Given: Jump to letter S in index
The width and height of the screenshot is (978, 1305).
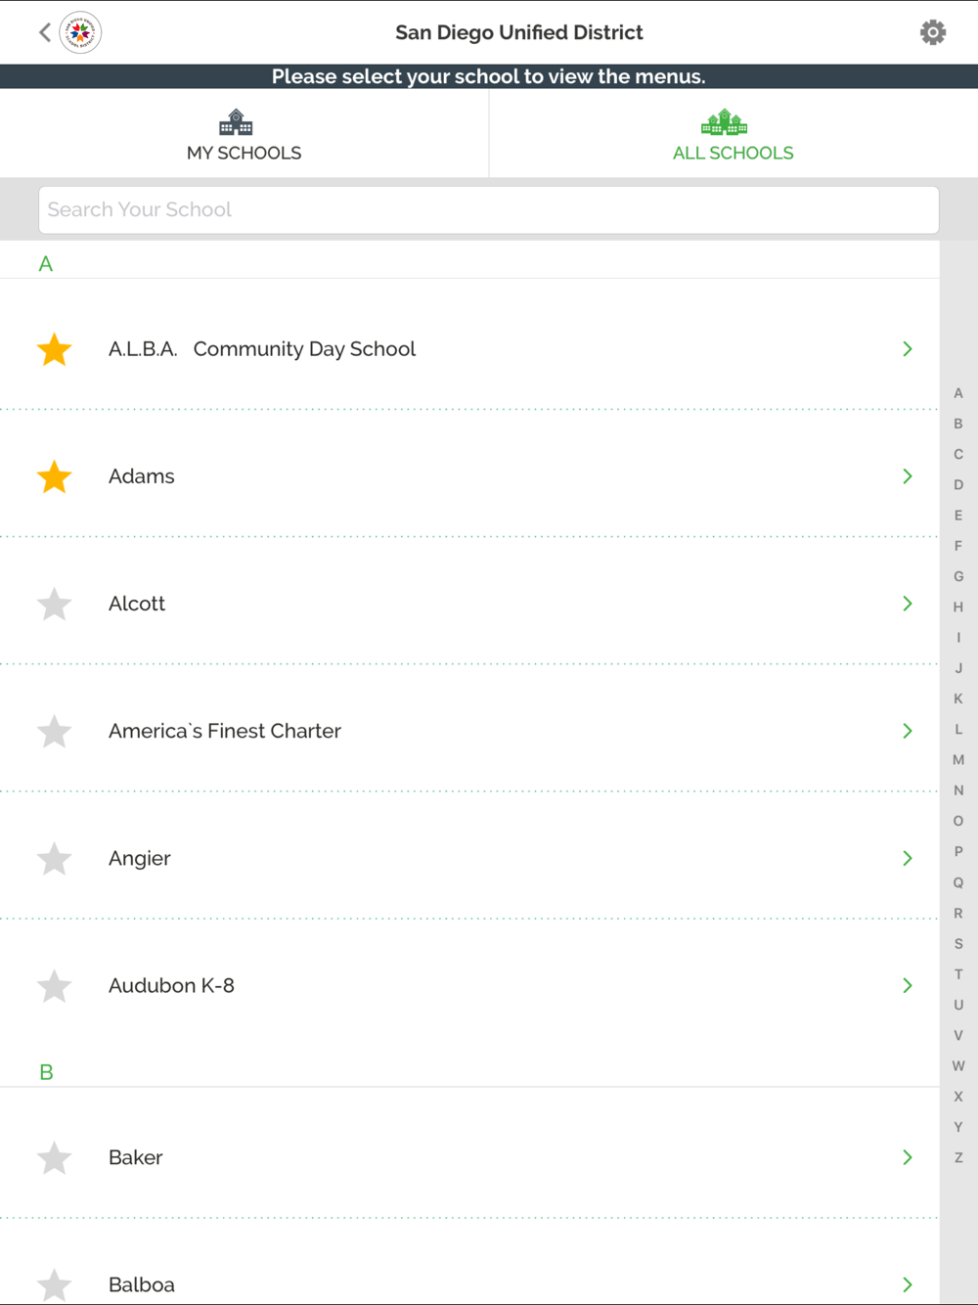Looking at the screenshot, I should pyautogui.click(x=958, y=944).
